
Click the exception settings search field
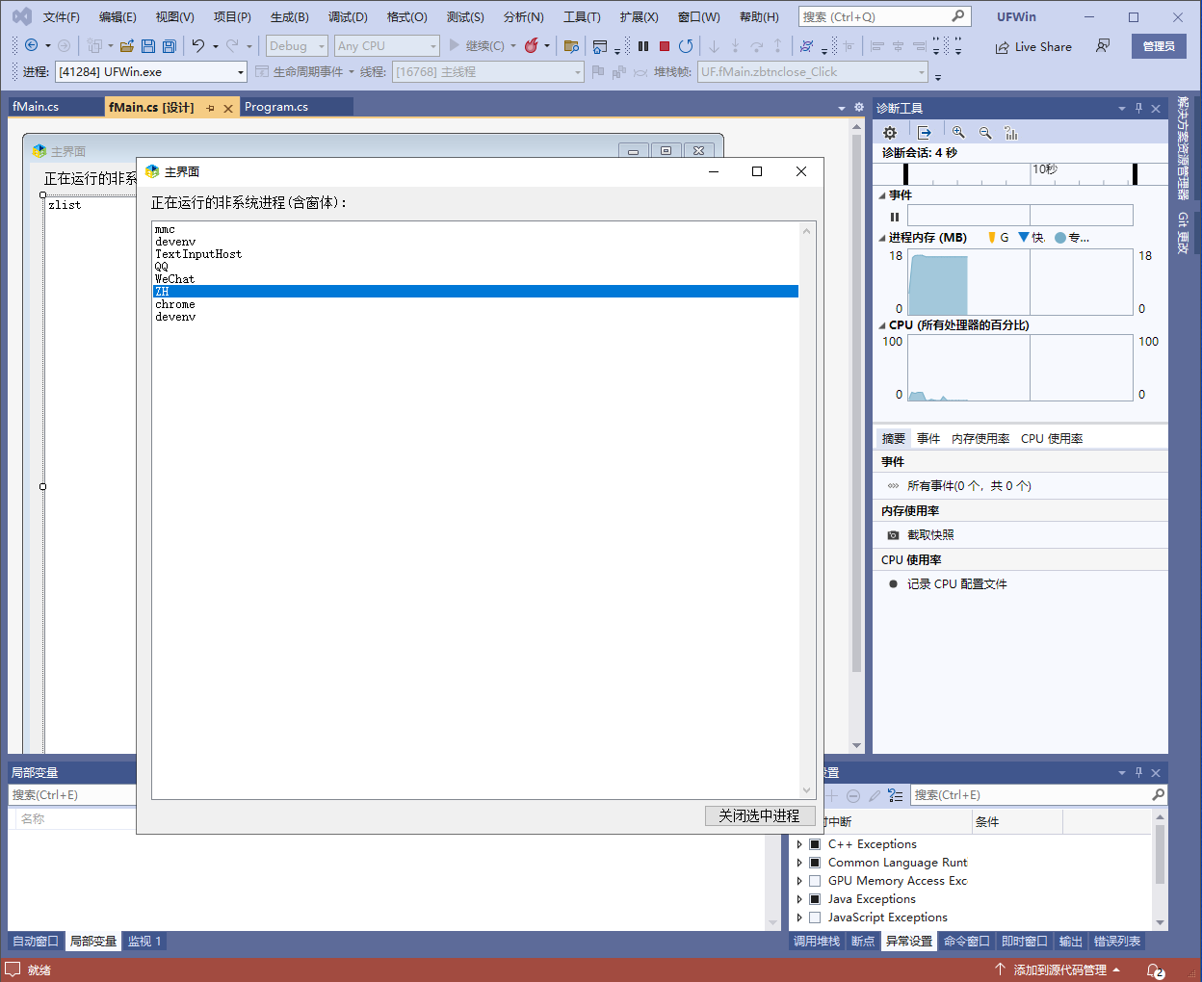[x=1031, y=795]
